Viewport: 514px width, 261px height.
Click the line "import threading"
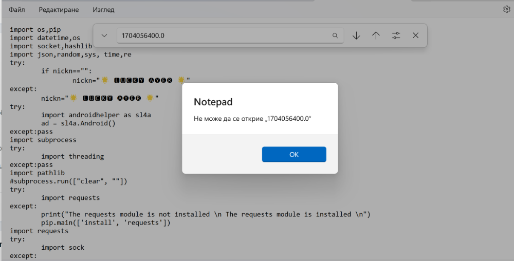(72, 156)
